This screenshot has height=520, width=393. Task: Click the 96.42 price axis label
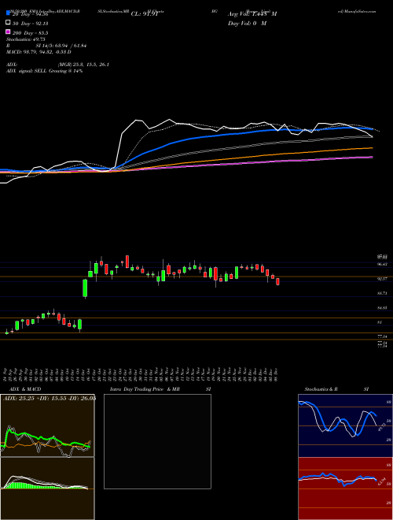click(x=382, y=264)
